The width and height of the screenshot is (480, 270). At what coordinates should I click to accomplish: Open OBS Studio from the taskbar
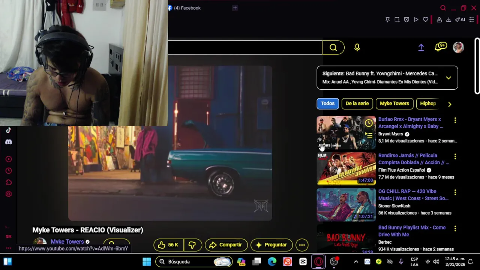(334, 262)
